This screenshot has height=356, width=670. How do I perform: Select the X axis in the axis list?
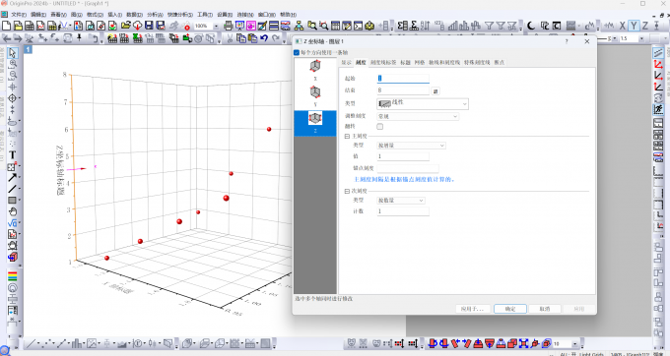(x=315, y=71)
